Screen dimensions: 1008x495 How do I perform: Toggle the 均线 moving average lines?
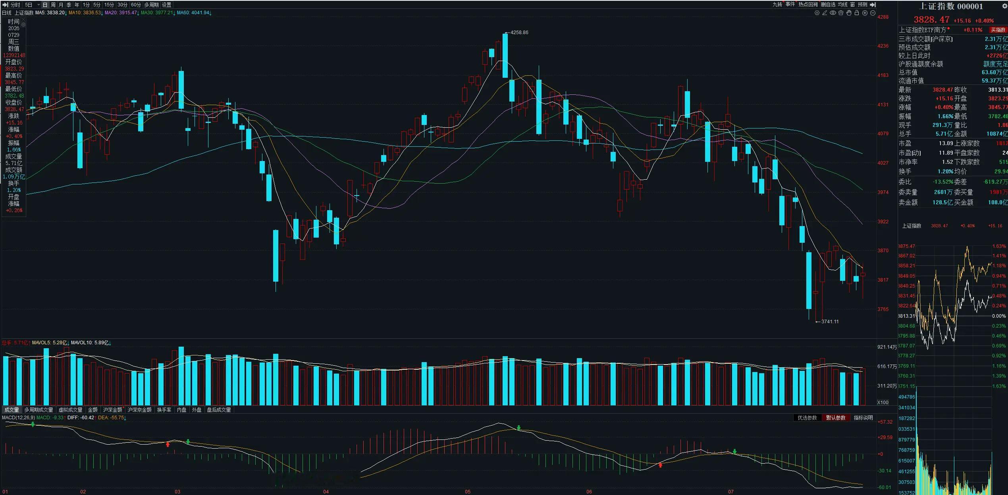(x=842, y=5)
